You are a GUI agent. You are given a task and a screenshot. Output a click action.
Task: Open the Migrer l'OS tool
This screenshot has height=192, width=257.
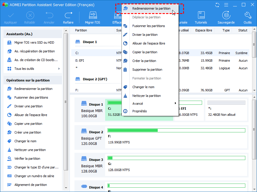pyautogui.click(x=93, y=18)
